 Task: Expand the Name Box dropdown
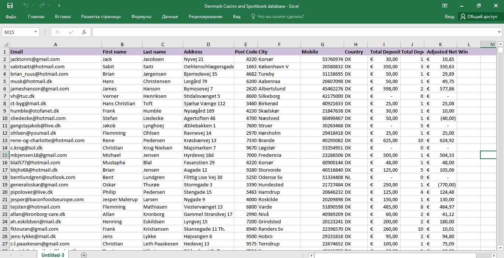point(36,32)
